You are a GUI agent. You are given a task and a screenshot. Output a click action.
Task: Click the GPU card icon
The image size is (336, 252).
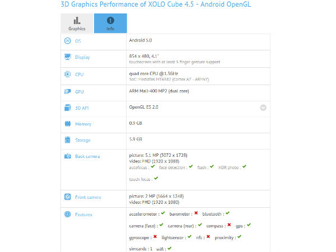[x=68, y=91]
